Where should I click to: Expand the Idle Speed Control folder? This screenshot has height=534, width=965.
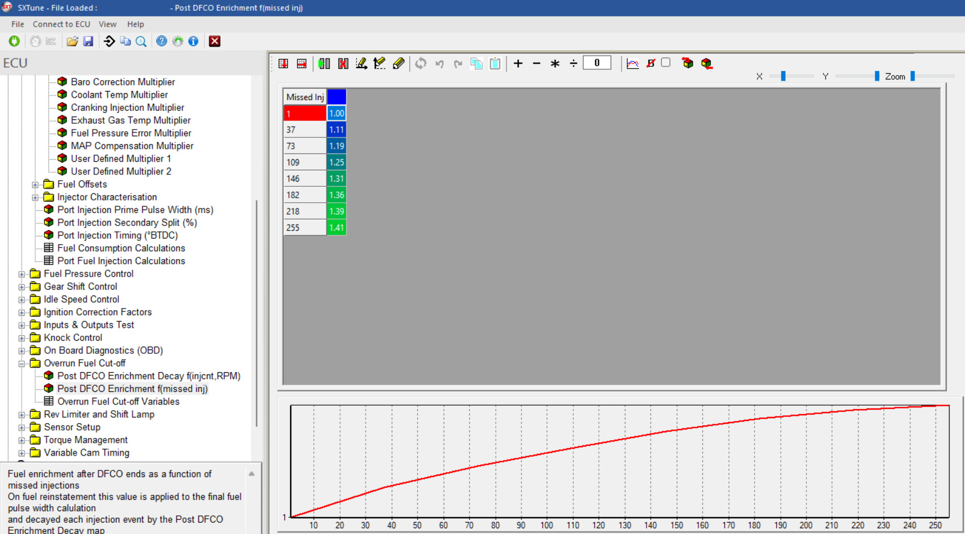click(x=22, y=300)
